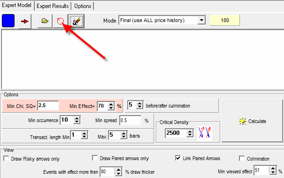Increase Min Effect spinner value
Viewport: 284px width, 178px height.
point(111,104)
